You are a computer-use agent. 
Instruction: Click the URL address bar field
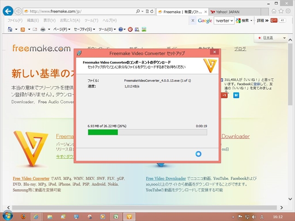tap(83, 11)
